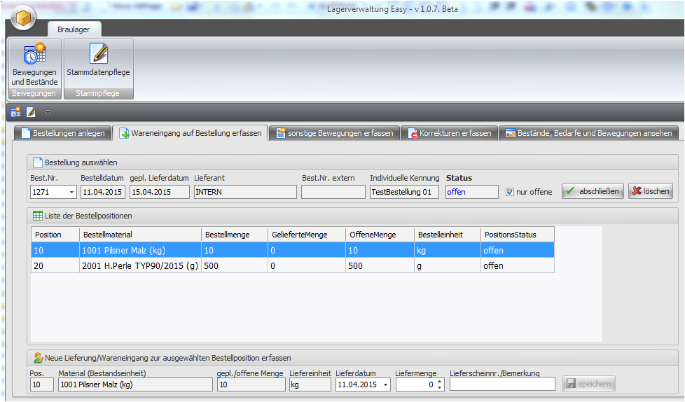Increase Liefermenge with spinner up arrow
Screen dimensions: 685x402
(x=439, y=381)
